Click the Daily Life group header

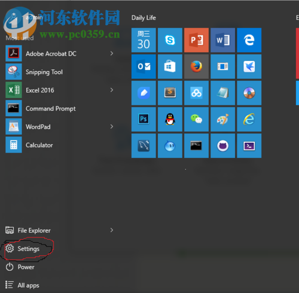(x=144, y=18)
